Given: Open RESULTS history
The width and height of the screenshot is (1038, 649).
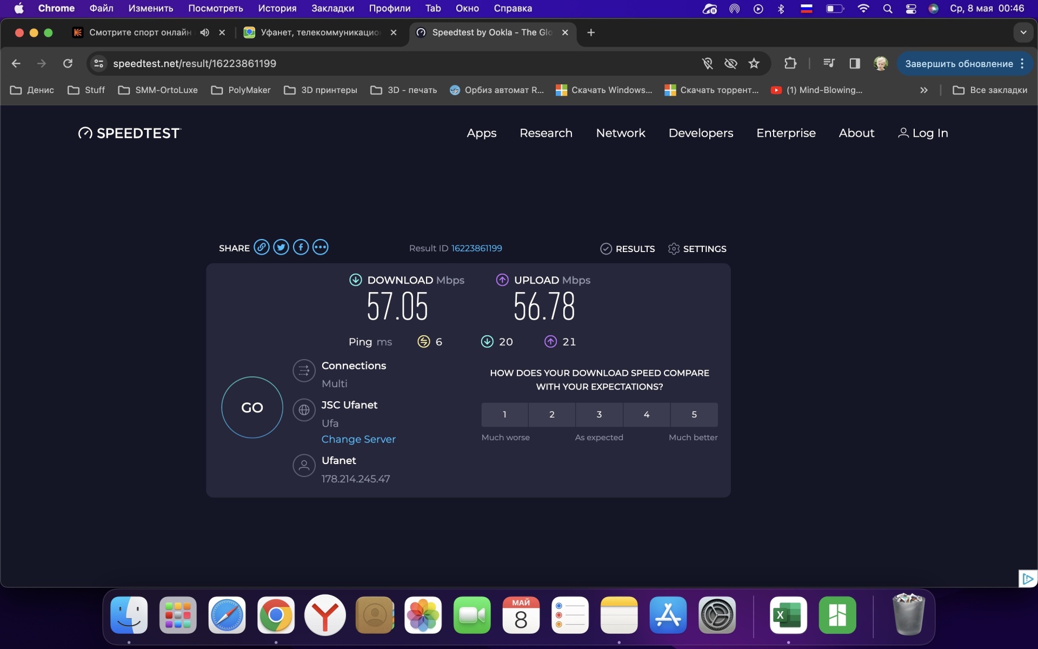Looking at the screenshot, I should pos(628,249).
